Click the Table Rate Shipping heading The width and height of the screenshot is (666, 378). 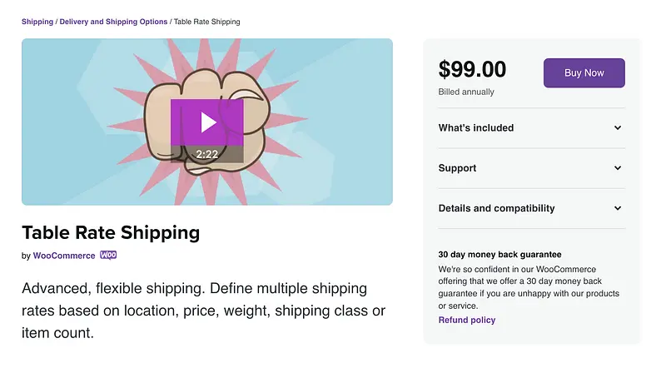[x=111, y=232]
